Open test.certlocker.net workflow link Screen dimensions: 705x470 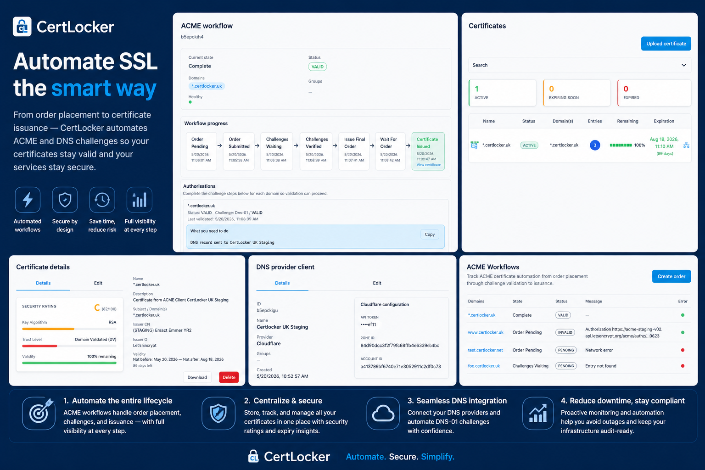coord(485,350)
